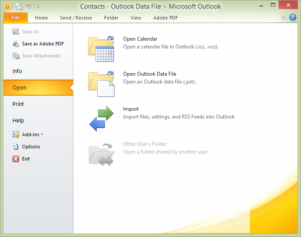
Task: Click the Open Outlook Data File icon
Action: click(101, 83)
